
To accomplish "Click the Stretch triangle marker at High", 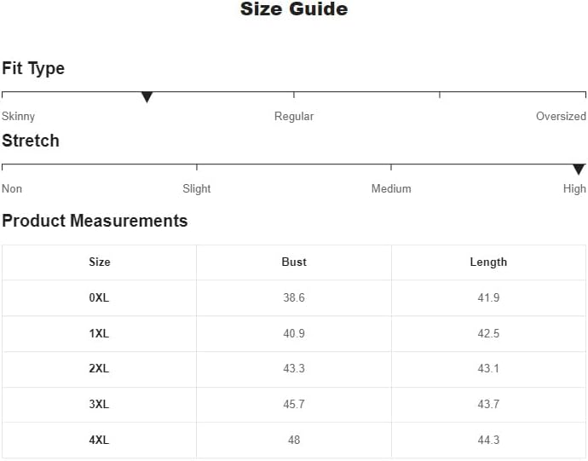I will click(x=579, y=170).
